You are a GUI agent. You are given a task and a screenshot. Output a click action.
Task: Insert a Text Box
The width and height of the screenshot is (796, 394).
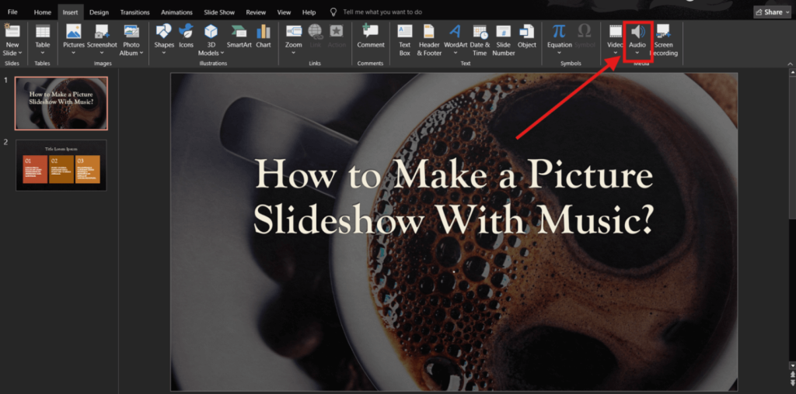pos(404,40)
